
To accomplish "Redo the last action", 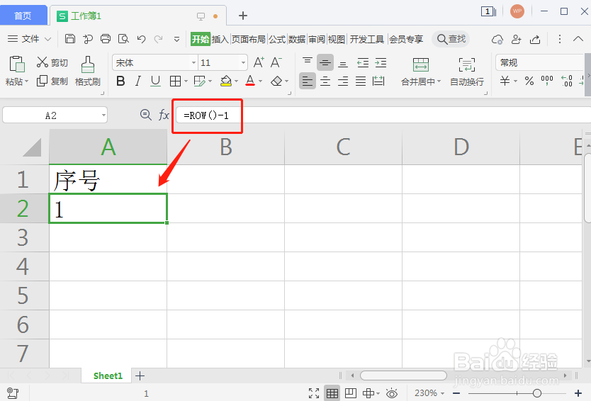I will (x=159, y=39).
